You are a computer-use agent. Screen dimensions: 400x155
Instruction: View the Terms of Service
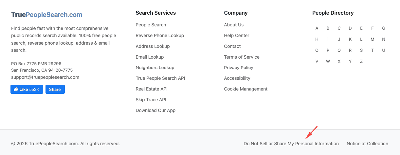tap(242, 57)
